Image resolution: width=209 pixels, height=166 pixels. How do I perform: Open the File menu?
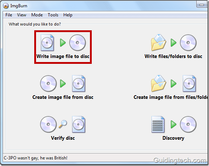9,15
